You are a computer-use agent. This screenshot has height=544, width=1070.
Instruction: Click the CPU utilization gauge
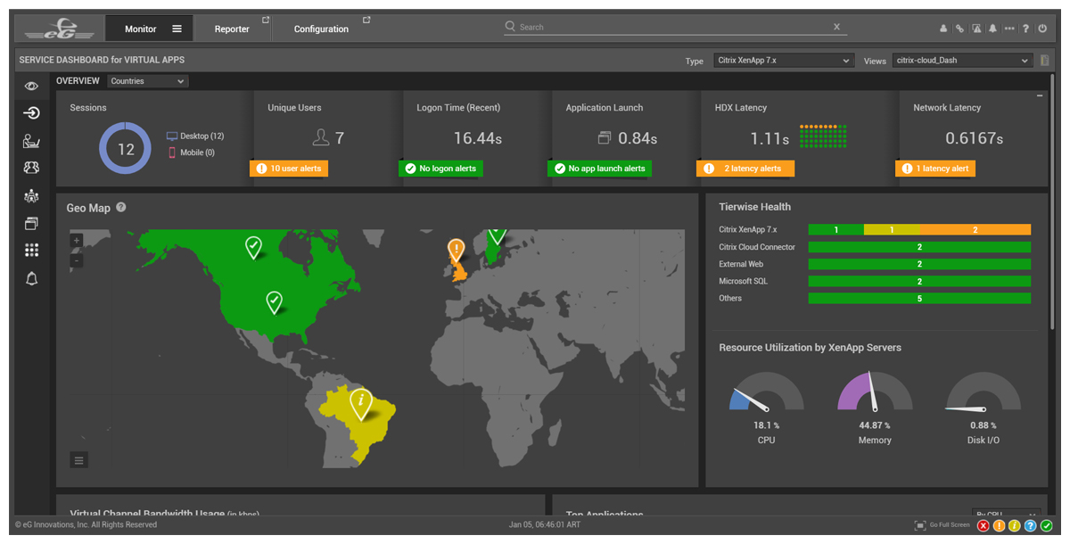click(766, 392)
